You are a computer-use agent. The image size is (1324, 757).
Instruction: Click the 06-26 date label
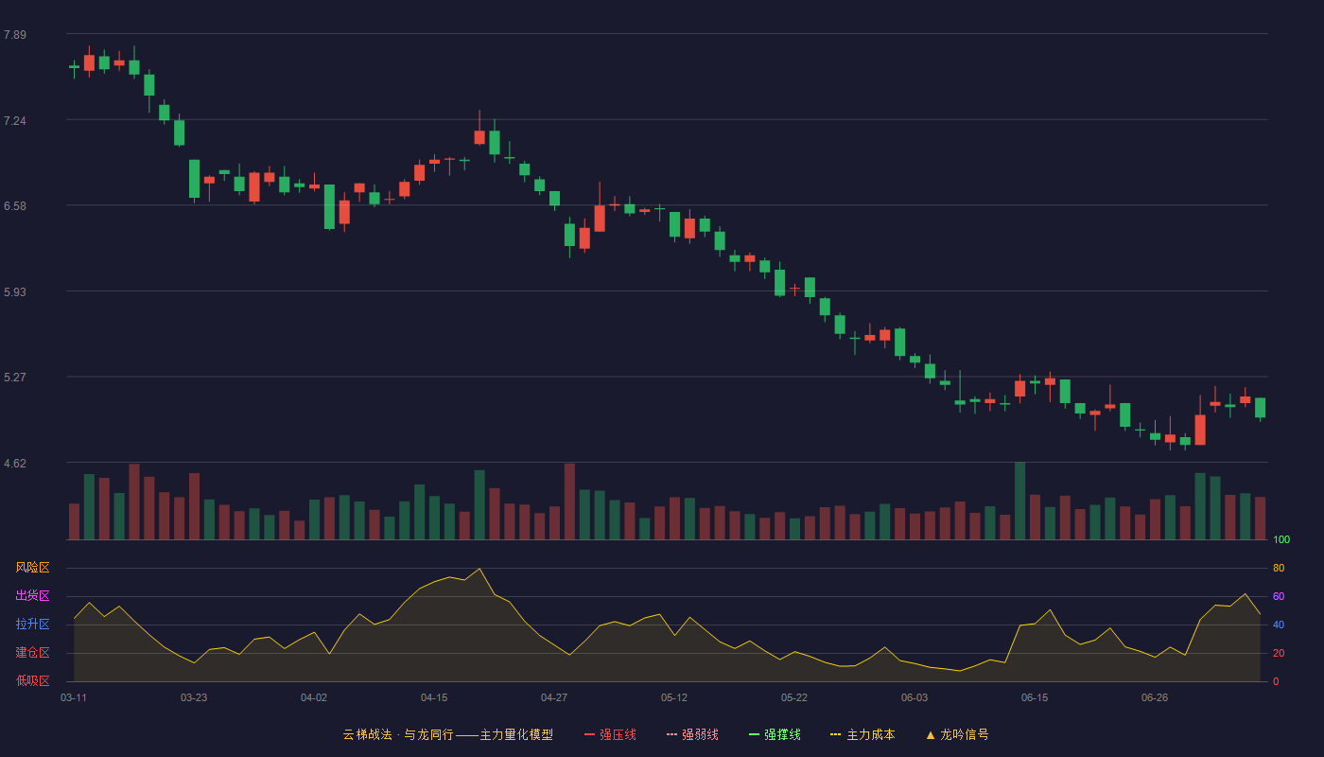pyautogui.click(x=1155, y=697)
